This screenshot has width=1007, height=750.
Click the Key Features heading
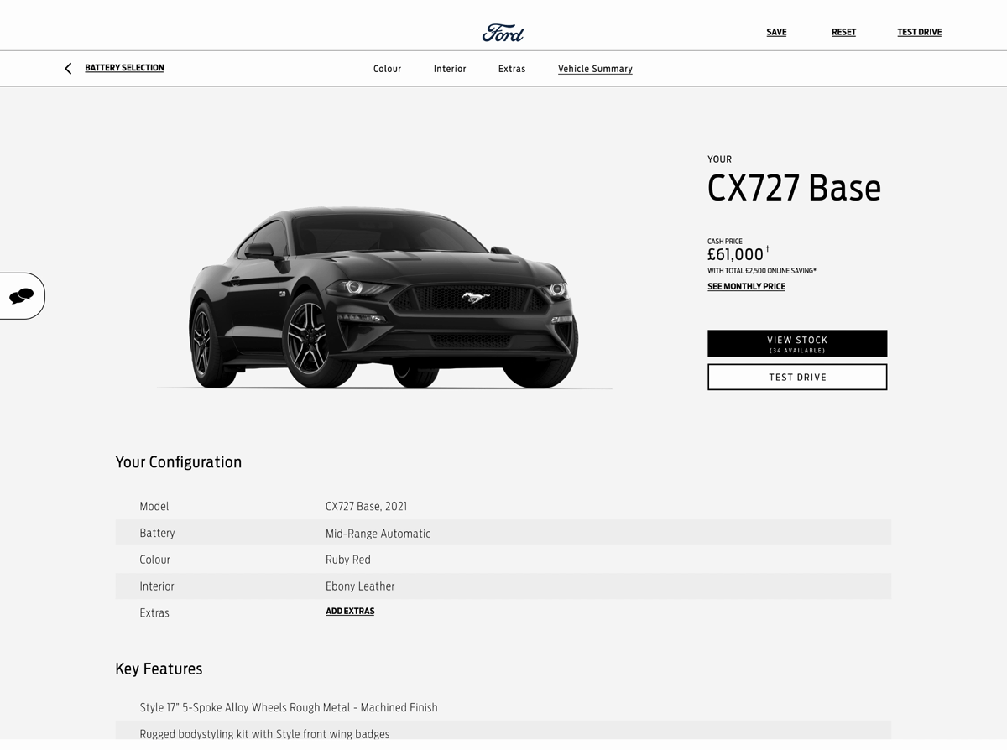(x=159, y=669)
